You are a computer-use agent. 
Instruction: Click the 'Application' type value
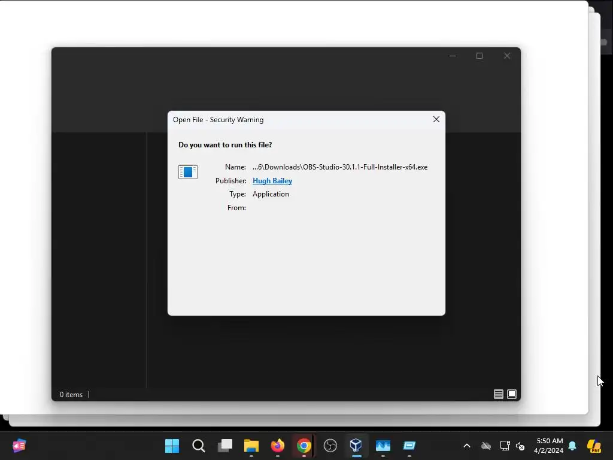(x=271, y=194)
